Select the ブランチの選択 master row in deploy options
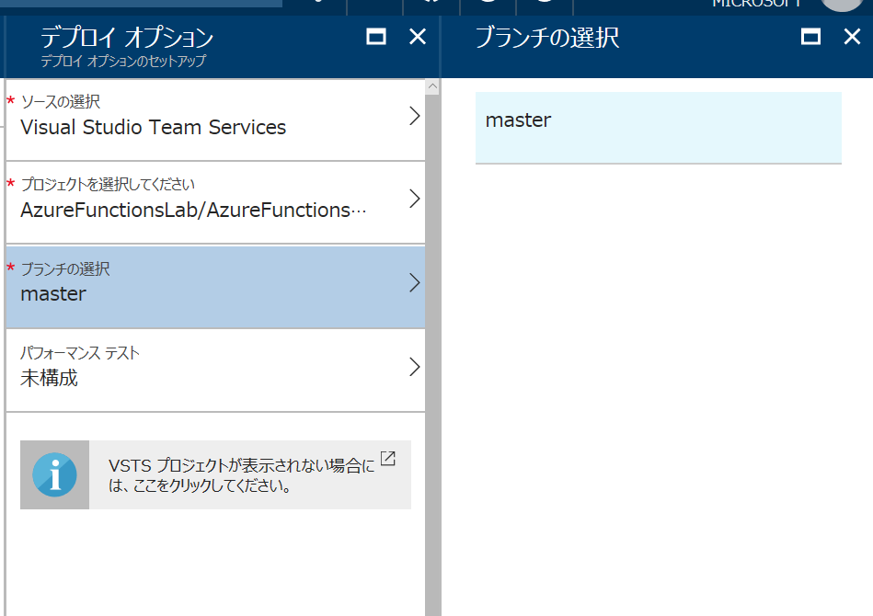The width and height of the screenshot is (873, 616). click(215, 287)
